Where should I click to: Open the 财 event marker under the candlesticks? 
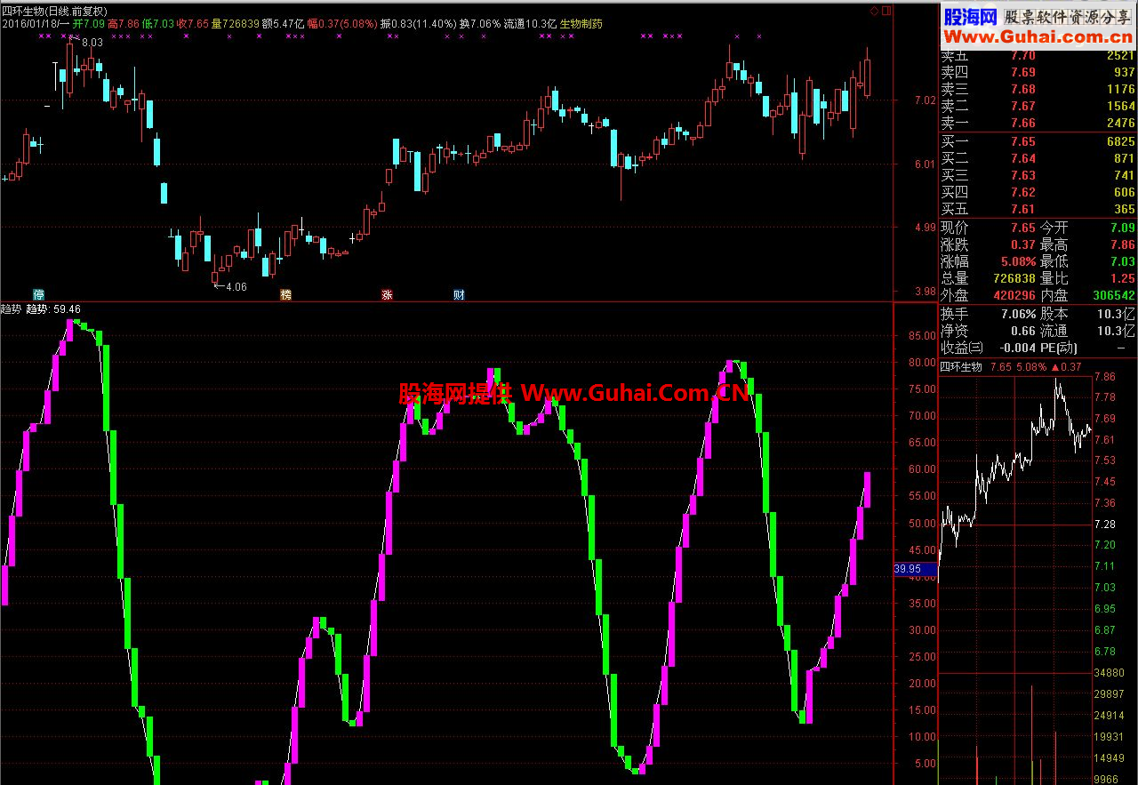(x=459, y=294)
